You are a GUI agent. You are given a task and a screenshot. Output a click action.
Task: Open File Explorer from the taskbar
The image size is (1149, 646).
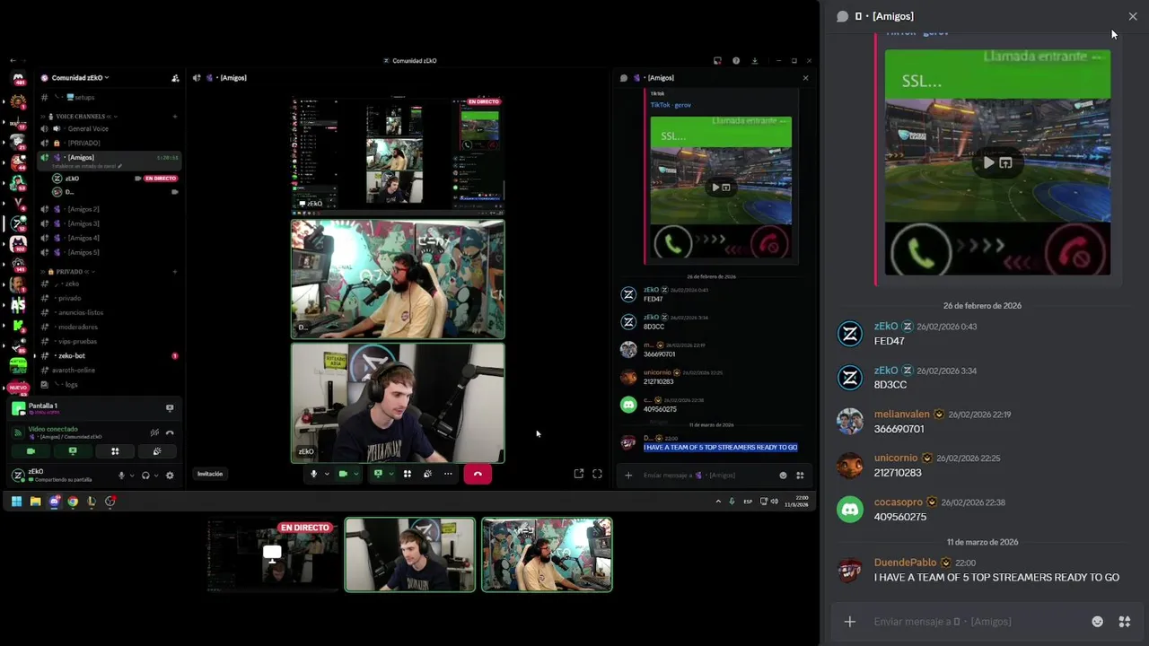click(x=35, y=502)
